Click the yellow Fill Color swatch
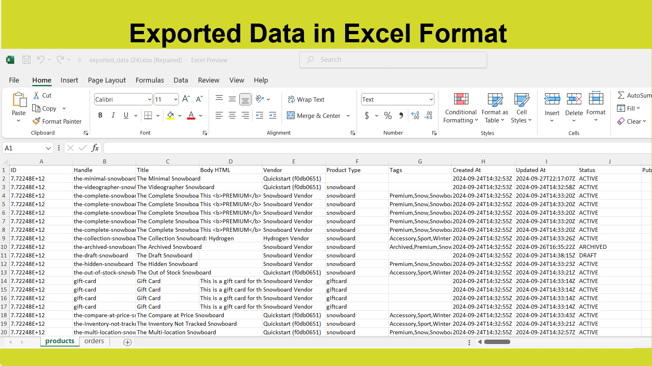 tap(171, 116)
